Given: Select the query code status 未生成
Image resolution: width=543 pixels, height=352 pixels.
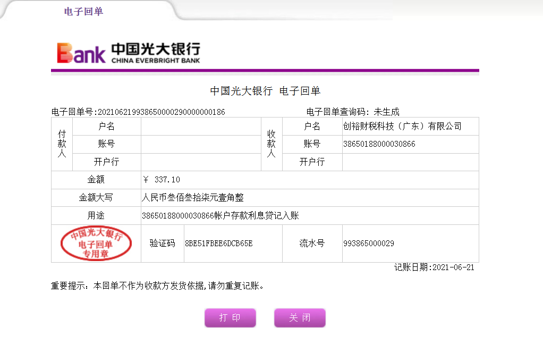Looking at the screenshot, I should pyautogui.click(x=386, y=112).
